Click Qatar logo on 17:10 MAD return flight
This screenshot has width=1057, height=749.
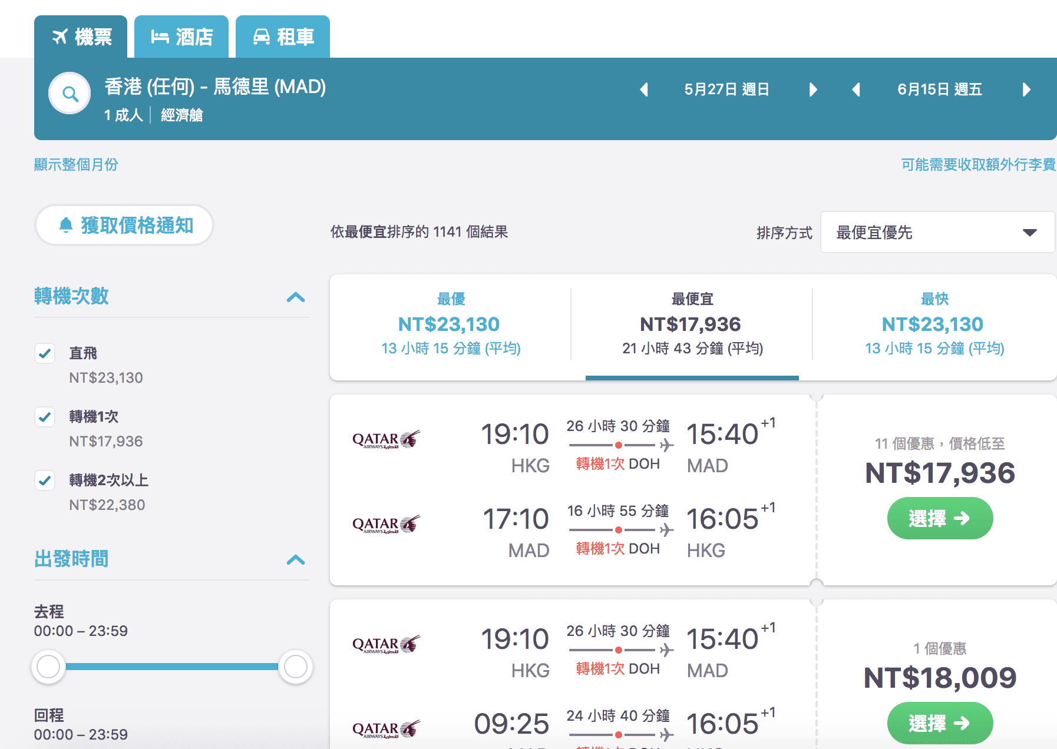386,524
